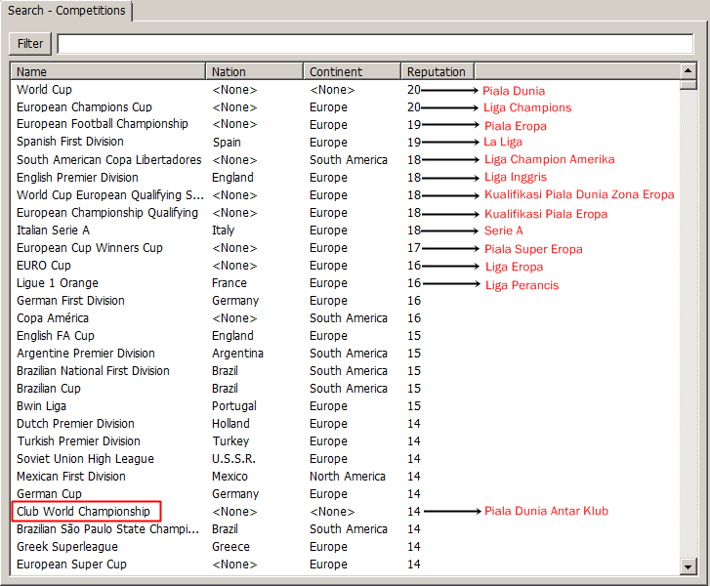Click the Portugal nation cell

(234, 406)
